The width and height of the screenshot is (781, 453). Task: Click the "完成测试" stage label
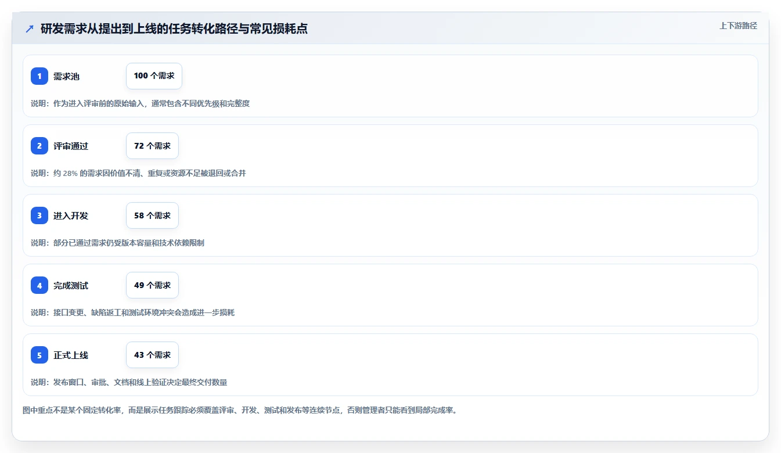click(71, 285)
